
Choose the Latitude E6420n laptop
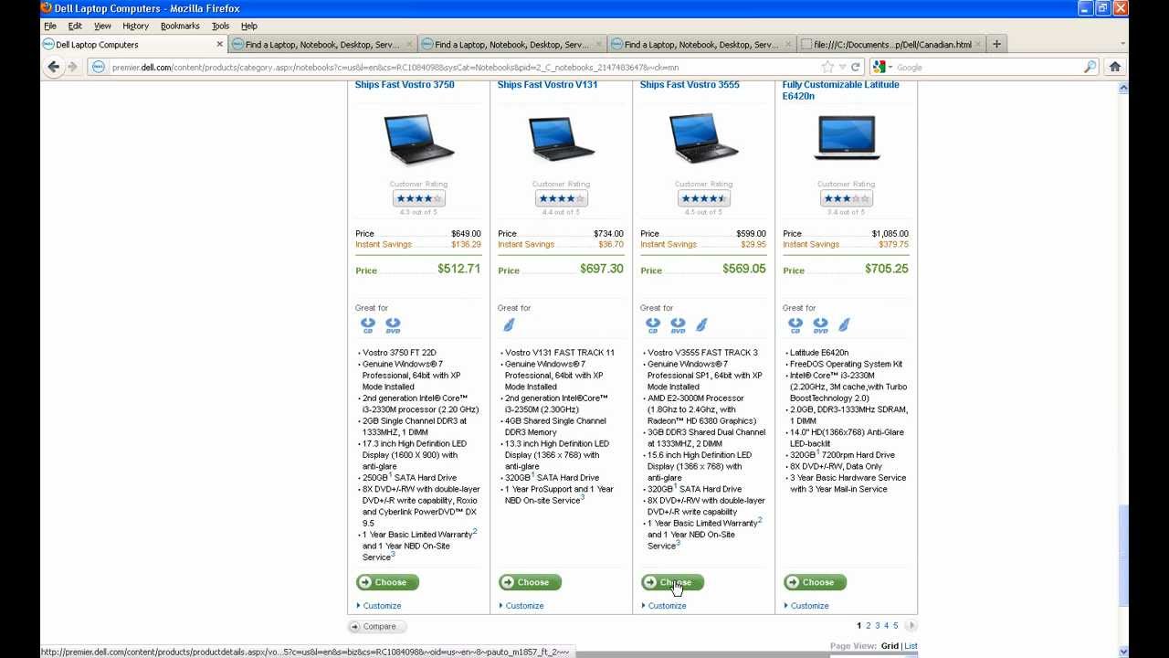(815, 582)
